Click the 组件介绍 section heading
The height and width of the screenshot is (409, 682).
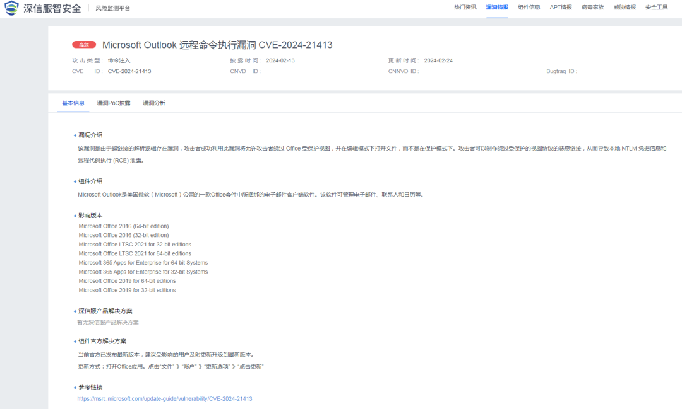point(90,181)
